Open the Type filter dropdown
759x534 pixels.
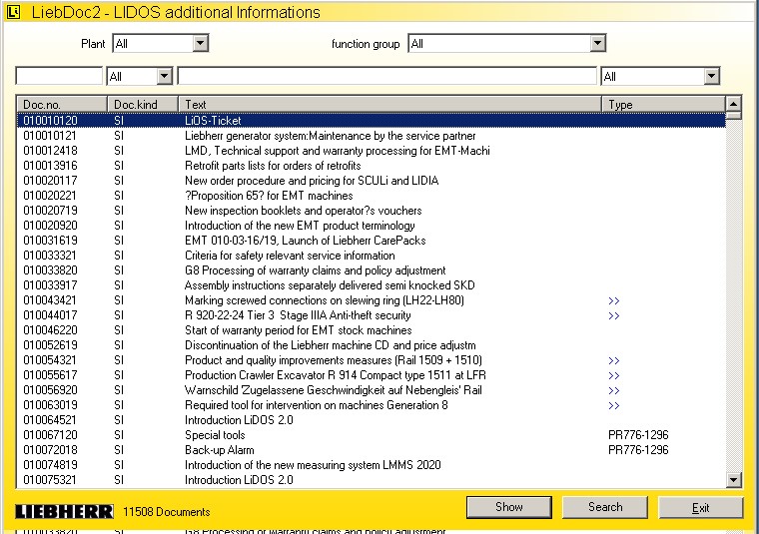711,76
